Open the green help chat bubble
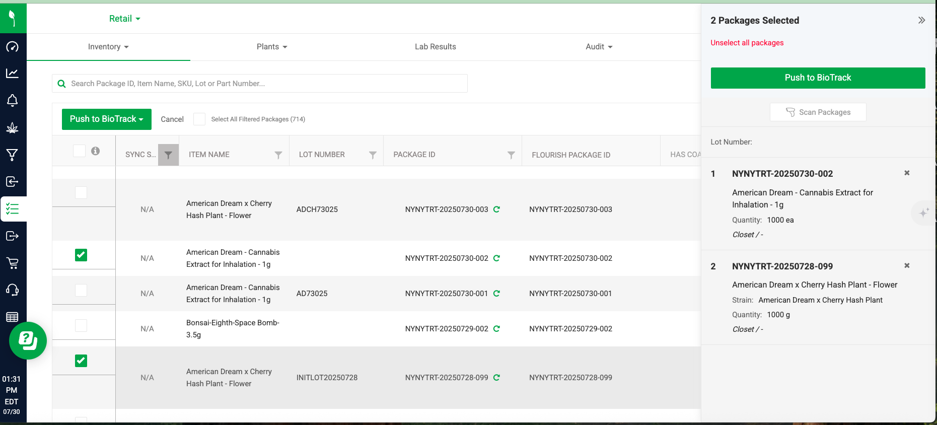 tap(28, 340)
